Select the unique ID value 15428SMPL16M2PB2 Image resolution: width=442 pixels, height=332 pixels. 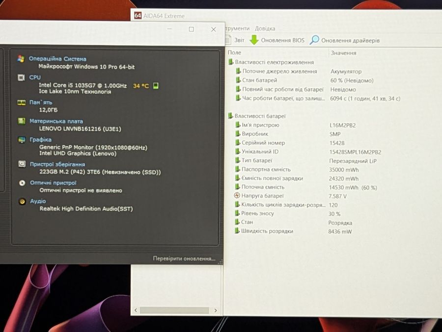point(355,152)
